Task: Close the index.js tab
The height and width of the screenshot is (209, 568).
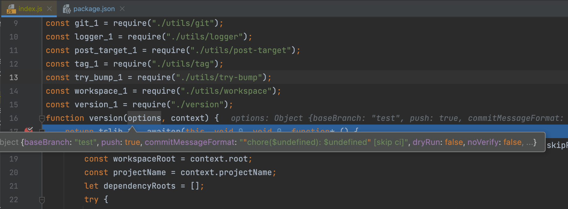Action: (x=49, y=9)
